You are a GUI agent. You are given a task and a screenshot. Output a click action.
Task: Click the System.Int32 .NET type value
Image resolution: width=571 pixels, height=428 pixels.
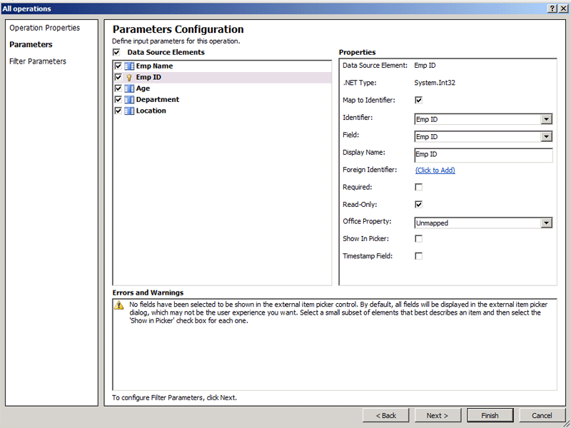[x=435, y=83]
